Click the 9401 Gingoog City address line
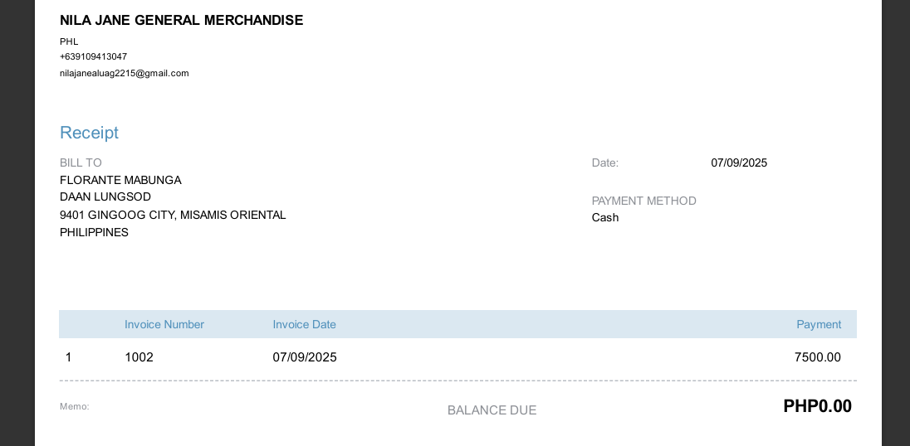This screenshot has height=446, width=910. pyautogui.click(x=173, y=215)
